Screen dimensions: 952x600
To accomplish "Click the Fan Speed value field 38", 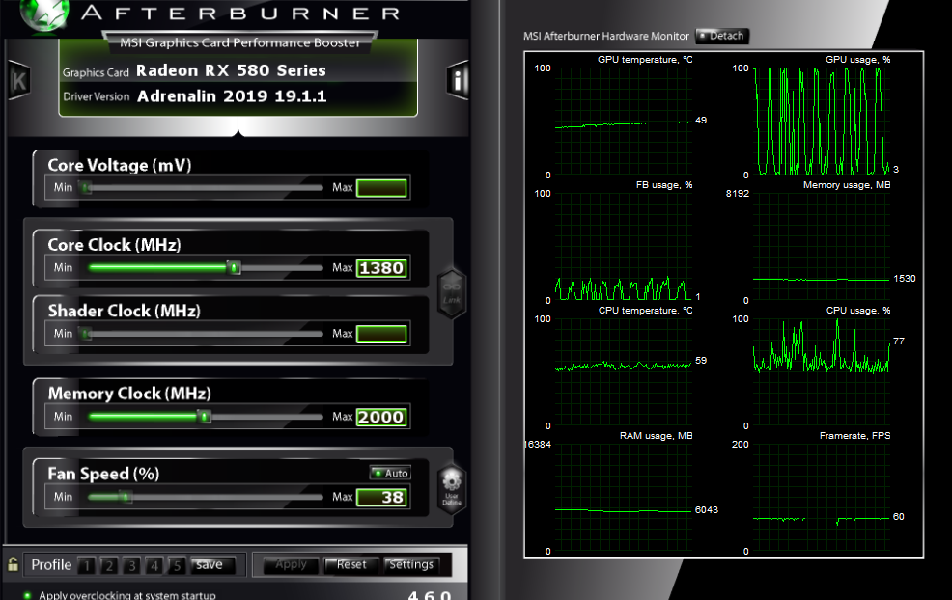I will click(x=381, y=498).
